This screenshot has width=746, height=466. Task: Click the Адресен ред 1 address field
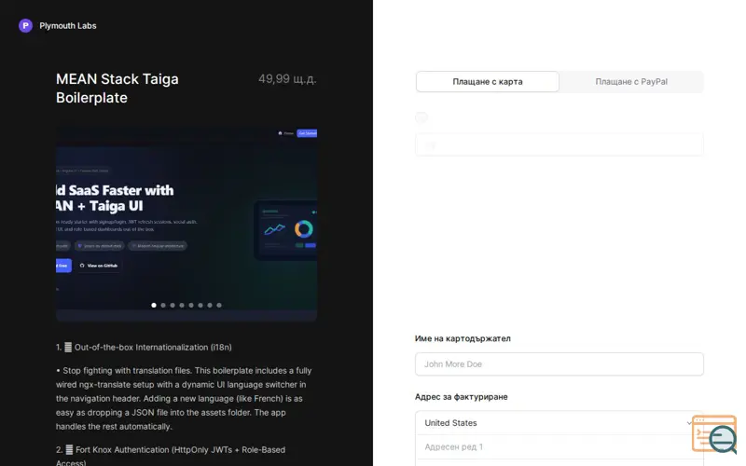pyautogui.click(x=559, y=447)
